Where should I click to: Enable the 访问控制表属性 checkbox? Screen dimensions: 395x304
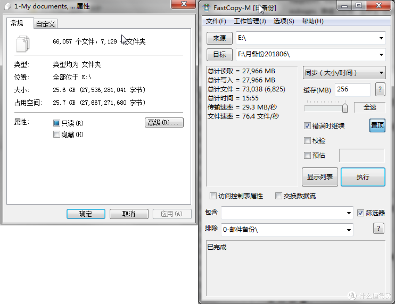(213, 196)
